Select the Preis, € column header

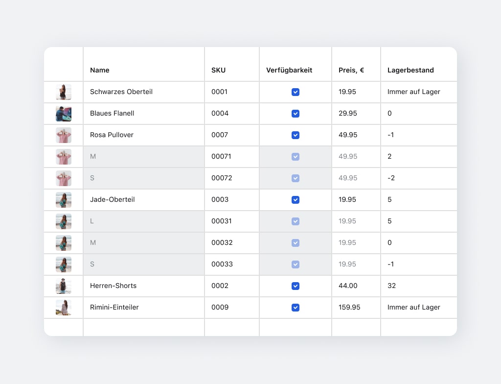351,70
